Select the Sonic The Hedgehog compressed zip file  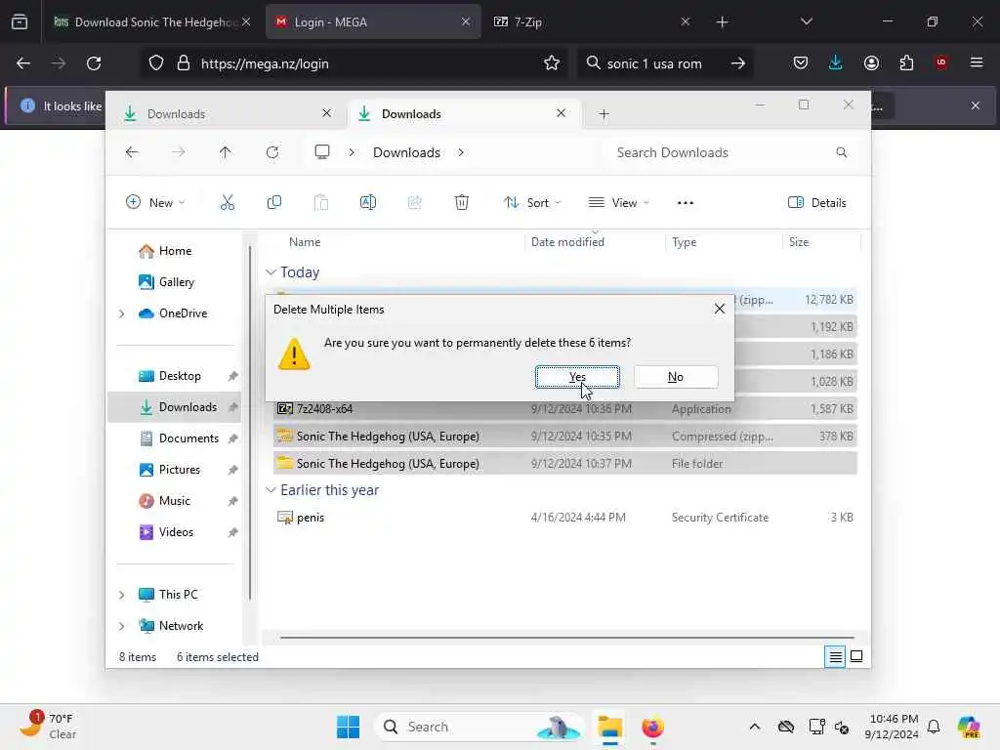(x=565, y=437)
